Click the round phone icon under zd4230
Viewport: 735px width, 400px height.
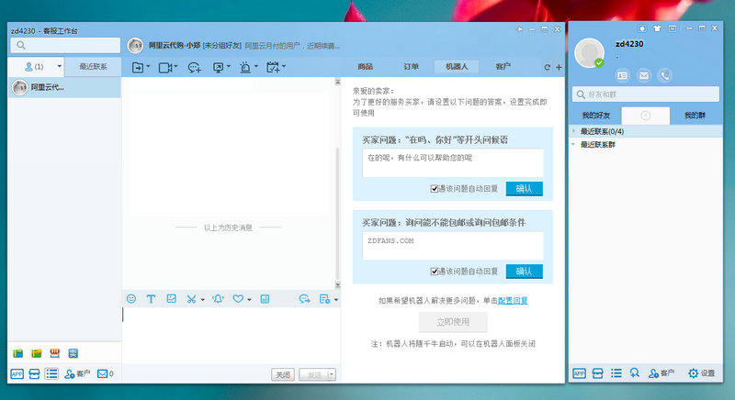pyautogui.click(x=664, y=75)
